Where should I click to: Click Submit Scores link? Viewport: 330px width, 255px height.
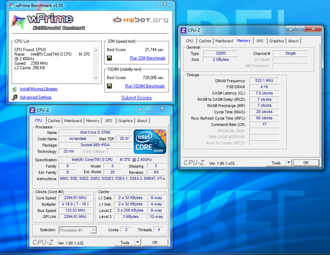(x=136, y=98)
